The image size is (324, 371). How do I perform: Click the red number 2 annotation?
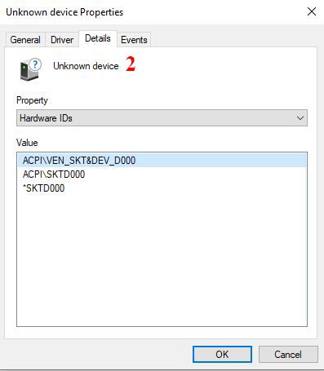tap(131, 64)
